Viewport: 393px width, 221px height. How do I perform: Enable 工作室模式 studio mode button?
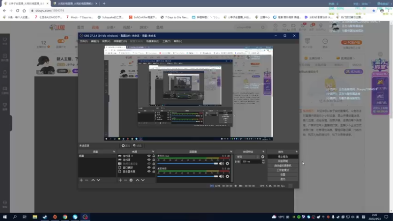pos(283,170)
